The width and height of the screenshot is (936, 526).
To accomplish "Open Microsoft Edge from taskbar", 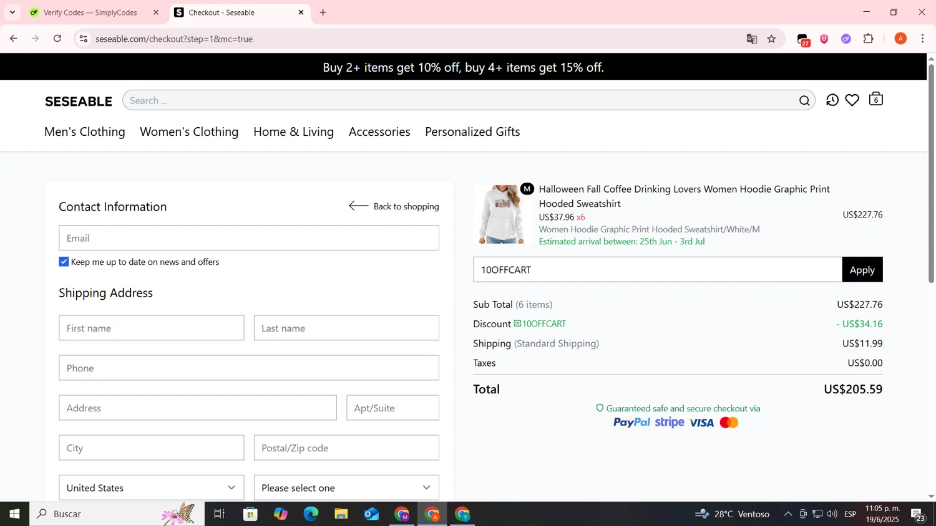I will tap(311, 514).
